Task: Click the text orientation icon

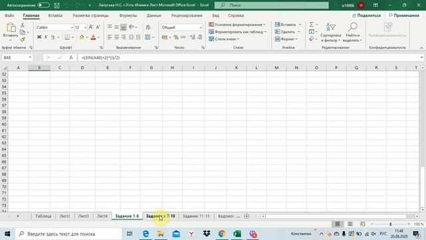Action: [132, 27]
